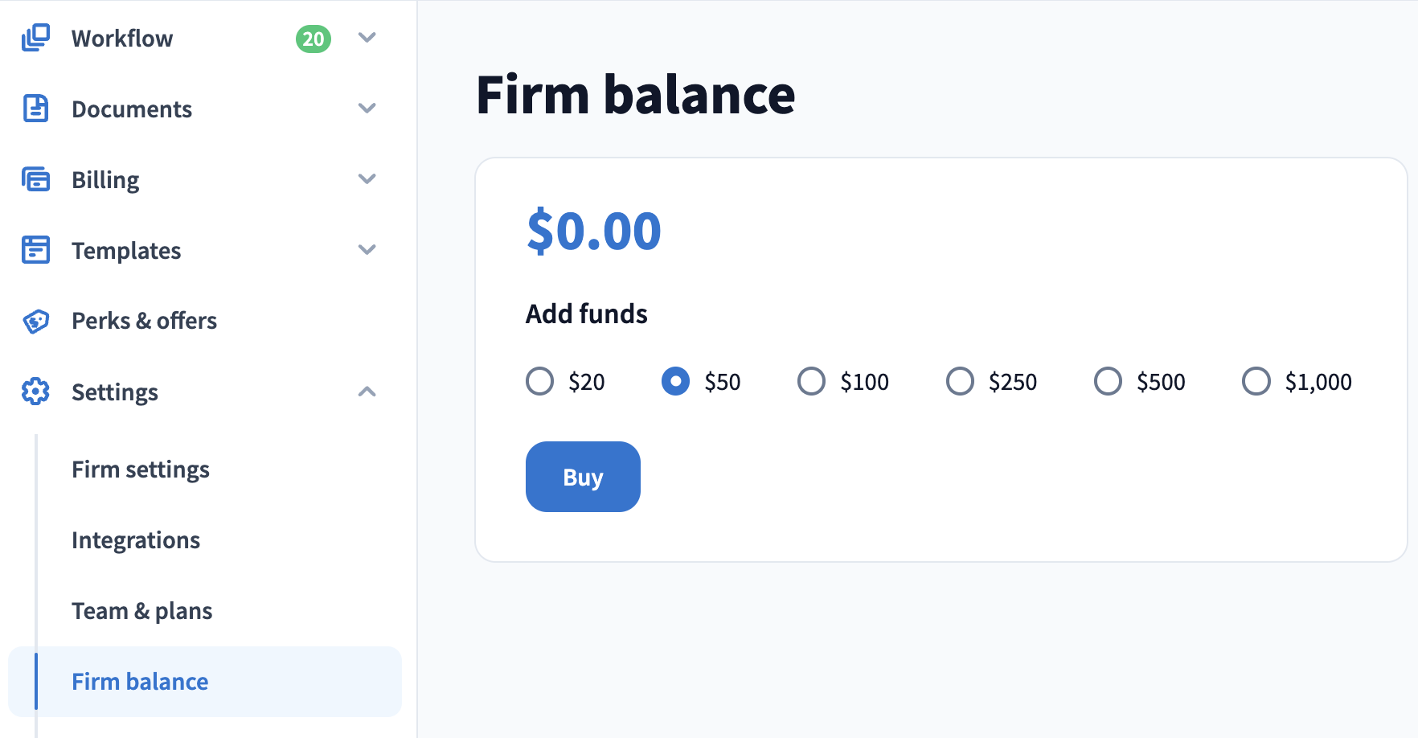Click the Documents file icon

[35, 109]
